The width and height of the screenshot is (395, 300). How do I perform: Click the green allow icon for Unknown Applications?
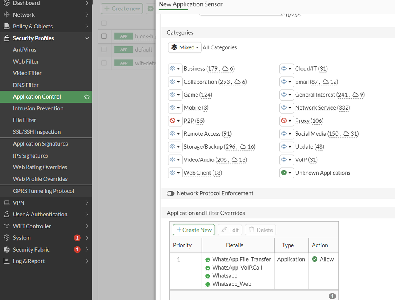pos(284,173)
